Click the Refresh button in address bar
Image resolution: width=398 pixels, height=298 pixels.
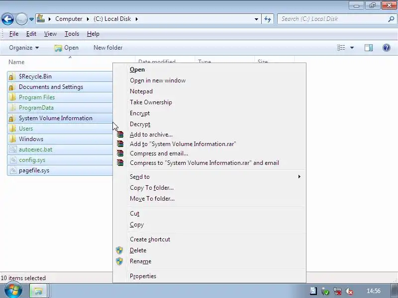coord(268,19)
